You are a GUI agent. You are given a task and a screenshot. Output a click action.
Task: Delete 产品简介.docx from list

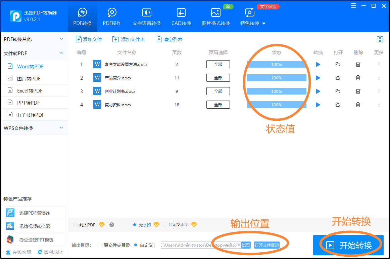coord(358,78)
